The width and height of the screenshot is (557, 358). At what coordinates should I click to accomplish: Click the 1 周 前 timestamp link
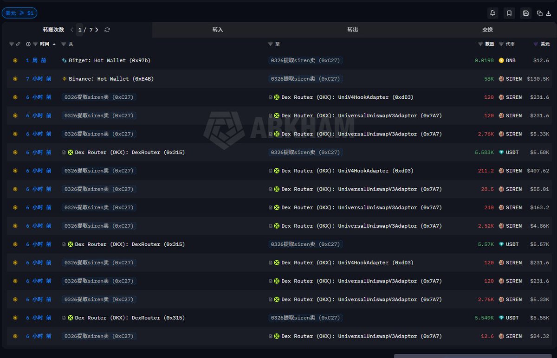coord(36,60)
